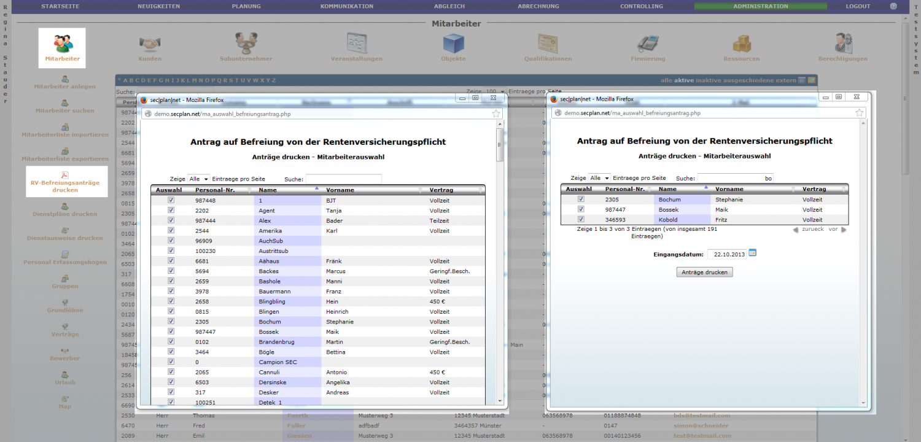Uncheck the Kobold checkbox in right window

(x=581, y=219)
